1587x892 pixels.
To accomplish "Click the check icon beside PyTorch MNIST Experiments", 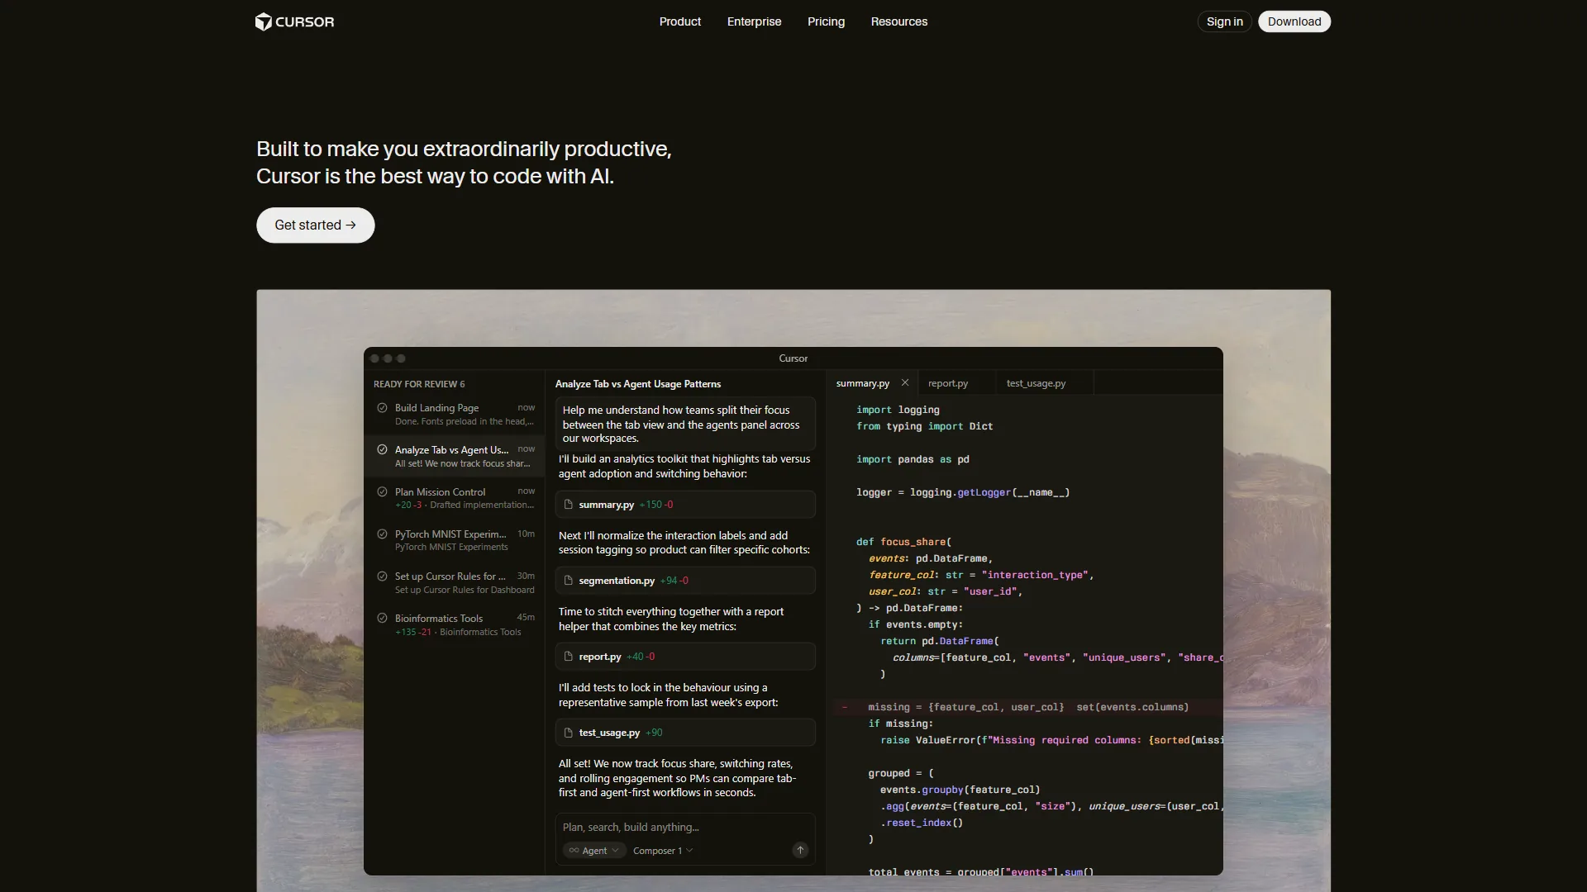I will [x=382, y=534].
